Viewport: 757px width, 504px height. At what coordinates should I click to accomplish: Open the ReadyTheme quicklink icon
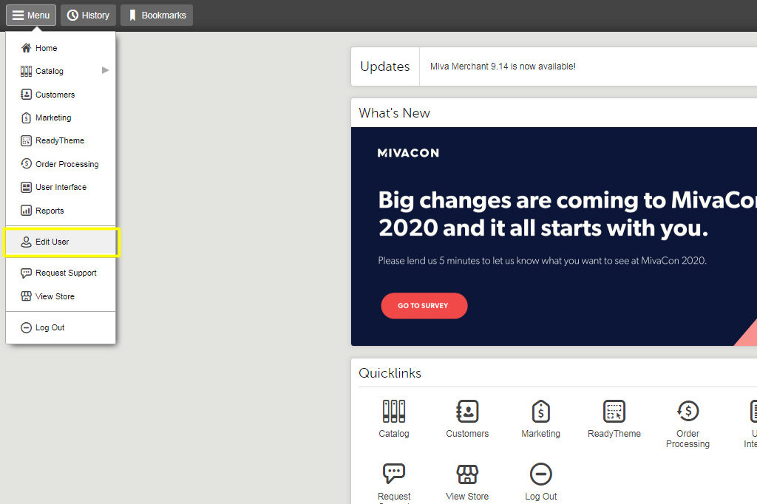click(x=614, y=412)
